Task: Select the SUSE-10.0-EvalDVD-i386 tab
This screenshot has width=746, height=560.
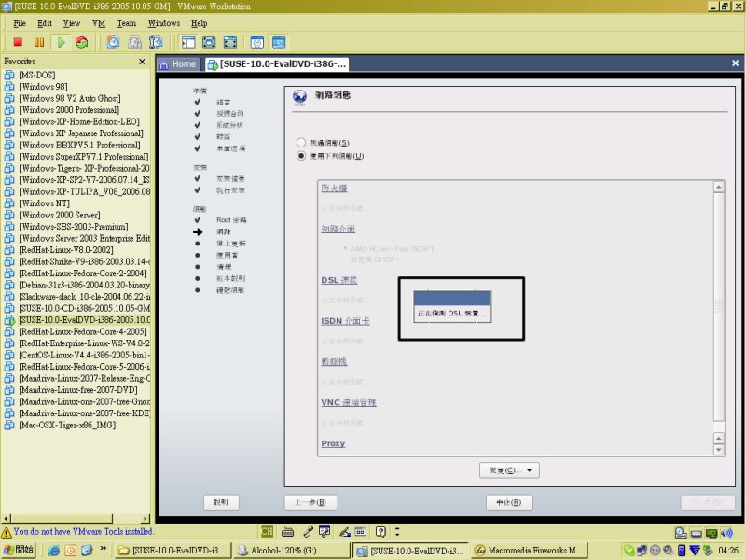Action: [277, 64]
